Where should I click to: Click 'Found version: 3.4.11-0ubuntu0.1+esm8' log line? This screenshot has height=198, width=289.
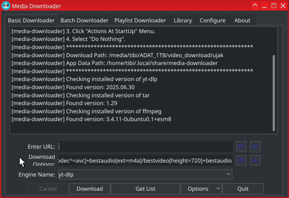click(91, 119)
